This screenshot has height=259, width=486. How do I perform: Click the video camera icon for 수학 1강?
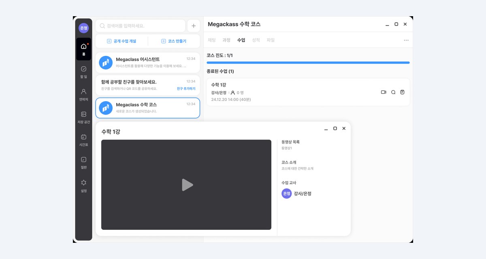pyautogui.click(x=384, y=92)
